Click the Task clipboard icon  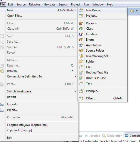coord(81,83)
